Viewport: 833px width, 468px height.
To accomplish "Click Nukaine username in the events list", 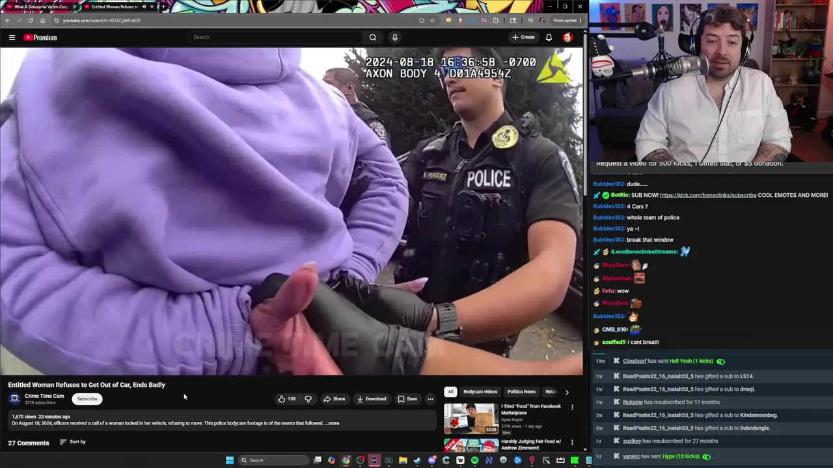I will [x=633, y=402].
